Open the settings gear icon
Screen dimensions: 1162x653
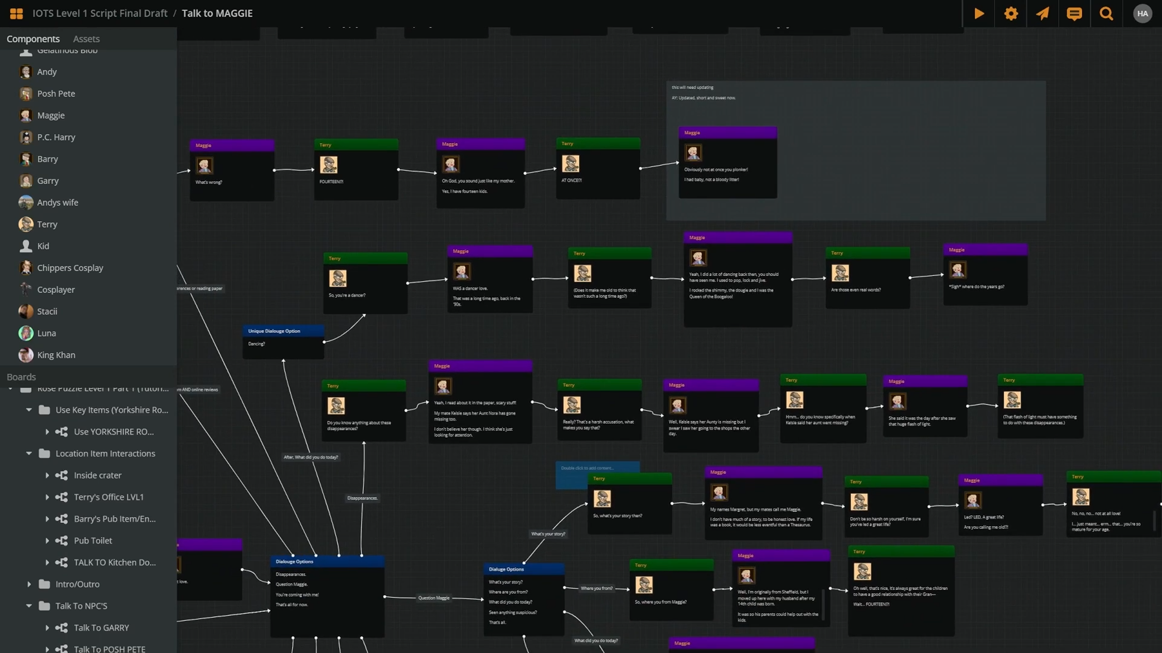tap(1011, 14)
